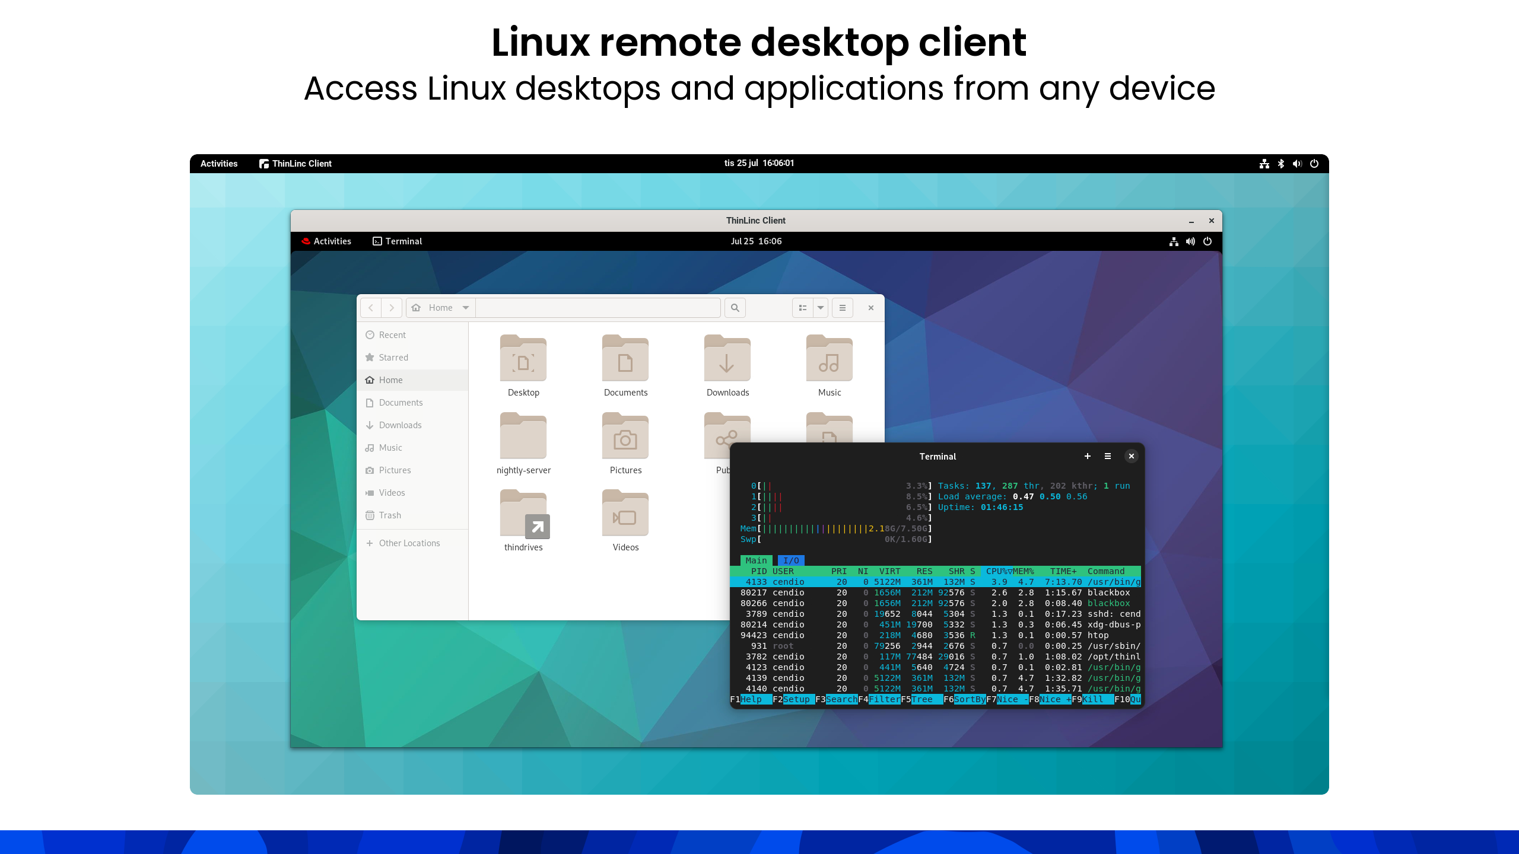The width and height of the screenshot is (1519, 854).
Task: Click the file manager location path field
Action: point(598,308)
